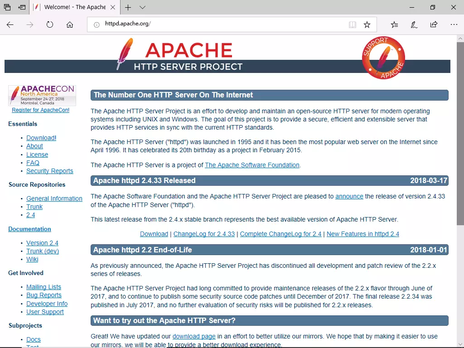This screenshot has height=348, width=464.
Task: Click the vertical scrollbar thumb
Action: pyautogui.click(x=460, y=133)
